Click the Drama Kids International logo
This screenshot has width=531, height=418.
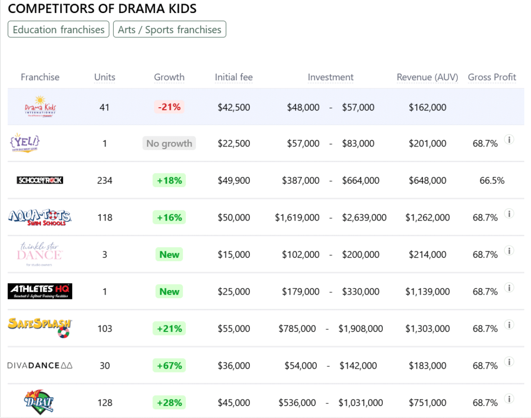pos(40,107)
